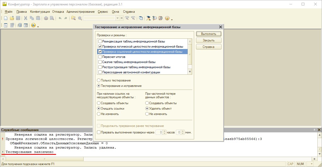Open the configuration tree icon
This screenshot has width=322, height=167.
6,25
